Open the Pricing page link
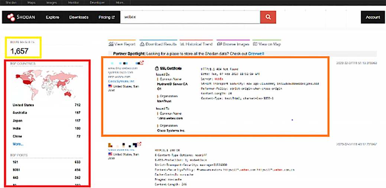386x188 pixels. pos(107,17)
